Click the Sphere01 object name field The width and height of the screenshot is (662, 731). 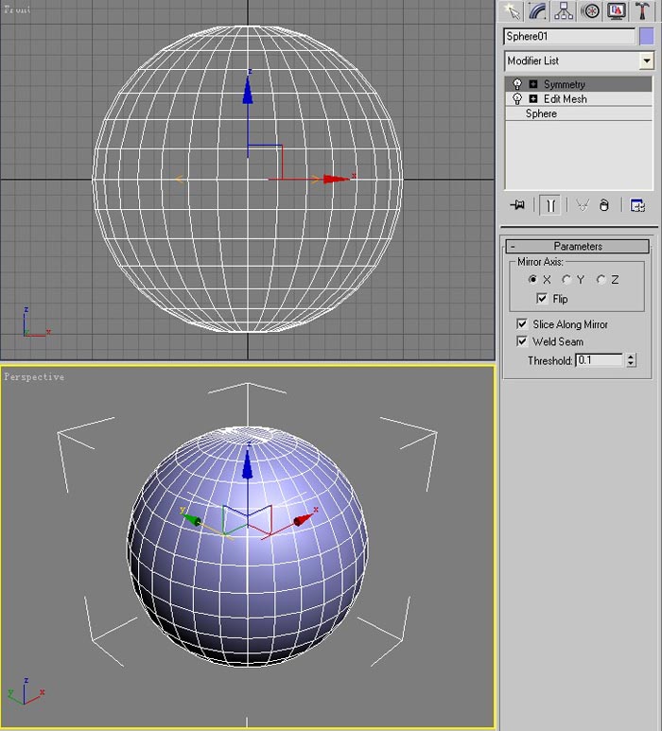pos(569,36)
